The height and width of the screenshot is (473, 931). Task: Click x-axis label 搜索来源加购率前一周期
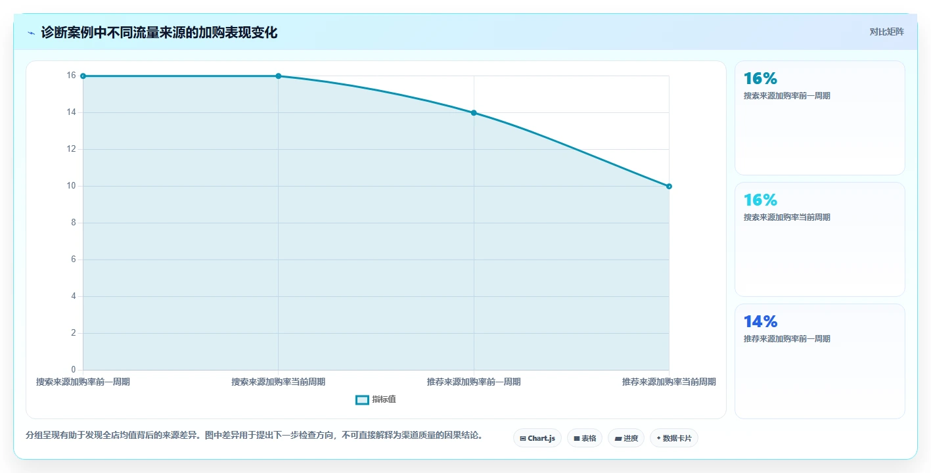click(x=83, y=382)
